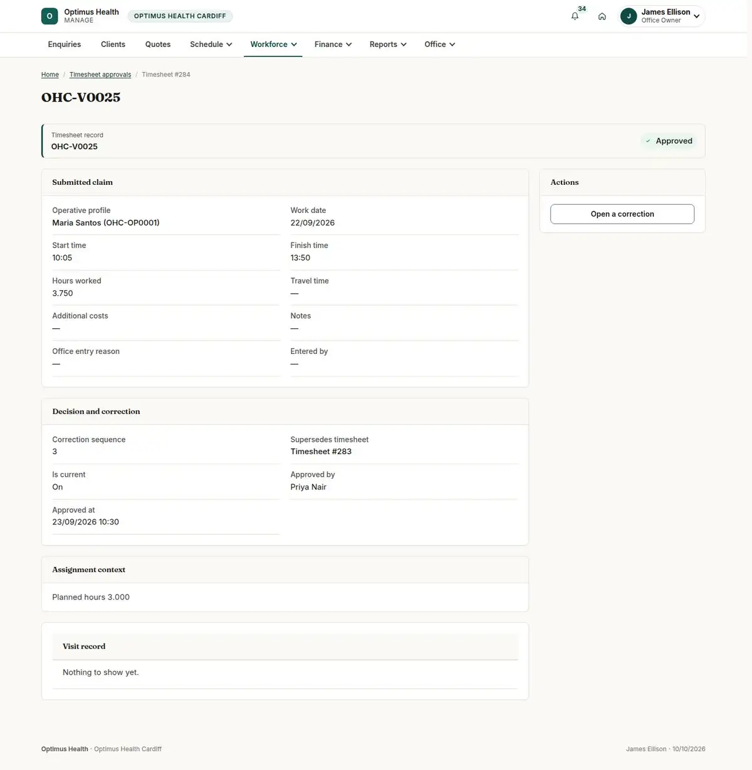
Task: Click the James Ellison avatar circle
Action: (x=629, y=16)
